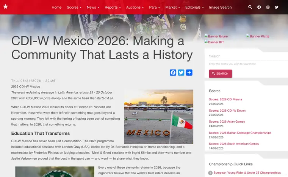Click the red SEARCH button
The width and height of the screenshot is (288, 177).
point(221,74)
